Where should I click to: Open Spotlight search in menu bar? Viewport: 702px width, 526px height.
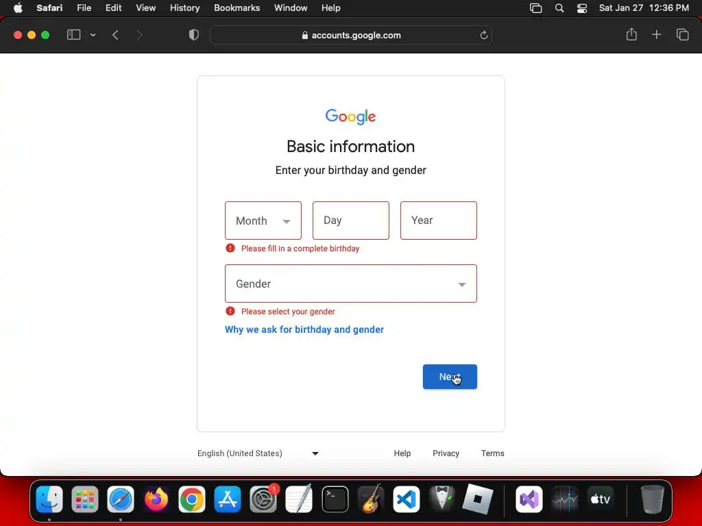click(x=559, y=8)
